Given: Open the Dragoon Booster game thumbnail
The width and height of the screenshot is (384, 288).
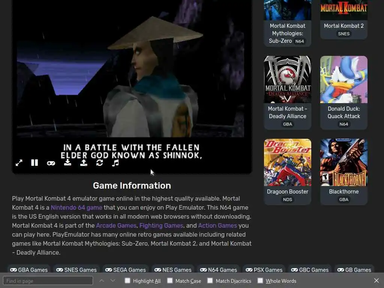Looking at the screenshot, I should click(x=288, y=162).
